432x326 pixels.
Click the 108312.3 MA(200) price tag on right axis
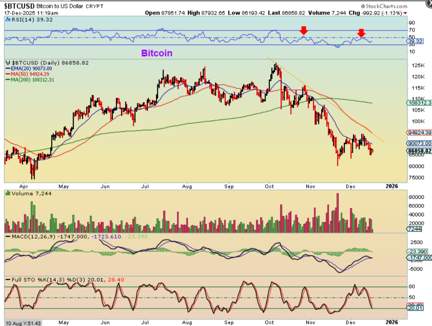(x=420, y=103)
